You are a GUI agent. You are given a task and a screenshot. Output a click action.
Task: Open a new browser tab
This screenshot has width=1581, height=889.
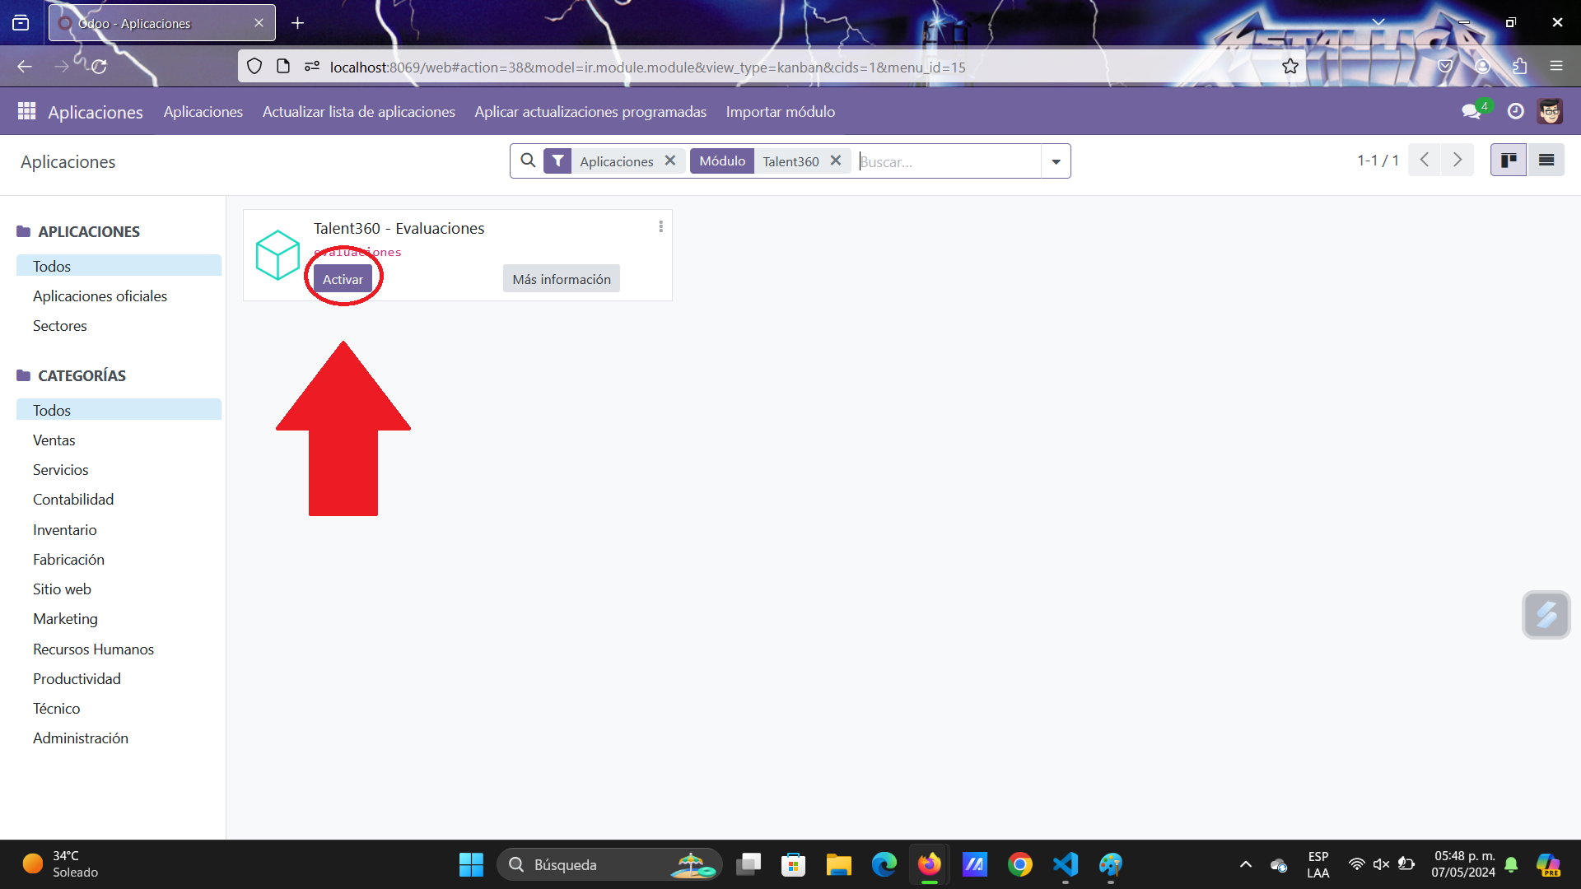coord(297,23)
